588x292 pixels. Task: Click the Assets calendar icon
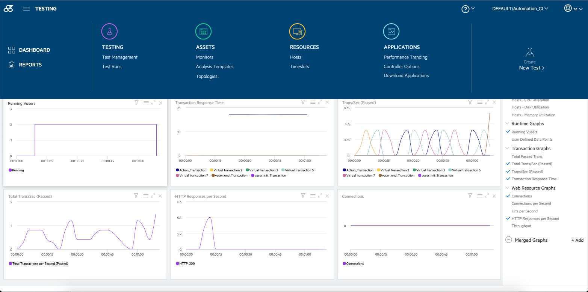coord(203,32)
